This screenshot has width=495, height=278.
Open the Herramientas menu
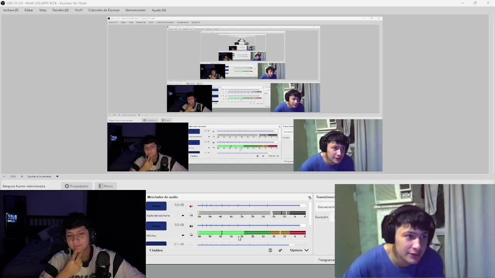[135, 10]
